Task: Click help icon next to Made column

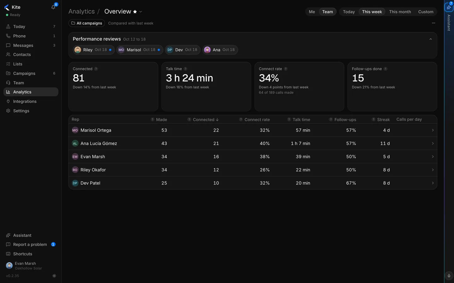Action: 153,119
